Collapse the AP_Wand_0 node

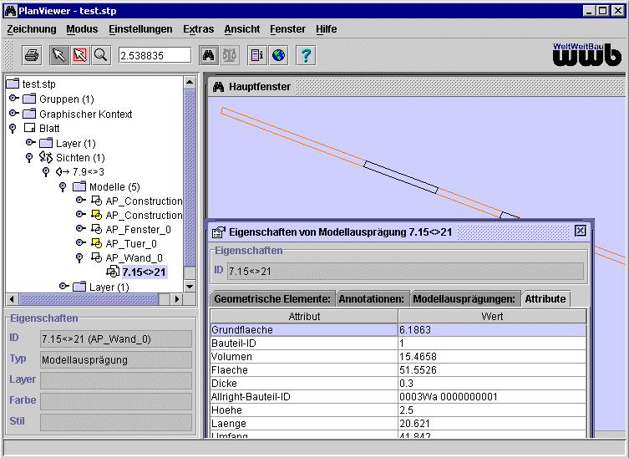tap(79, 258)
